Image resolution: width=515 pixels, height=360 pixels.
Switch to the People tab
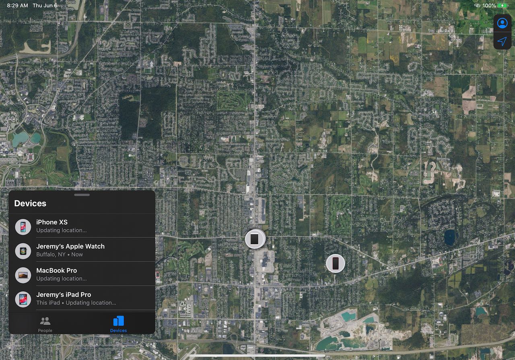click(x=45, y=324)
